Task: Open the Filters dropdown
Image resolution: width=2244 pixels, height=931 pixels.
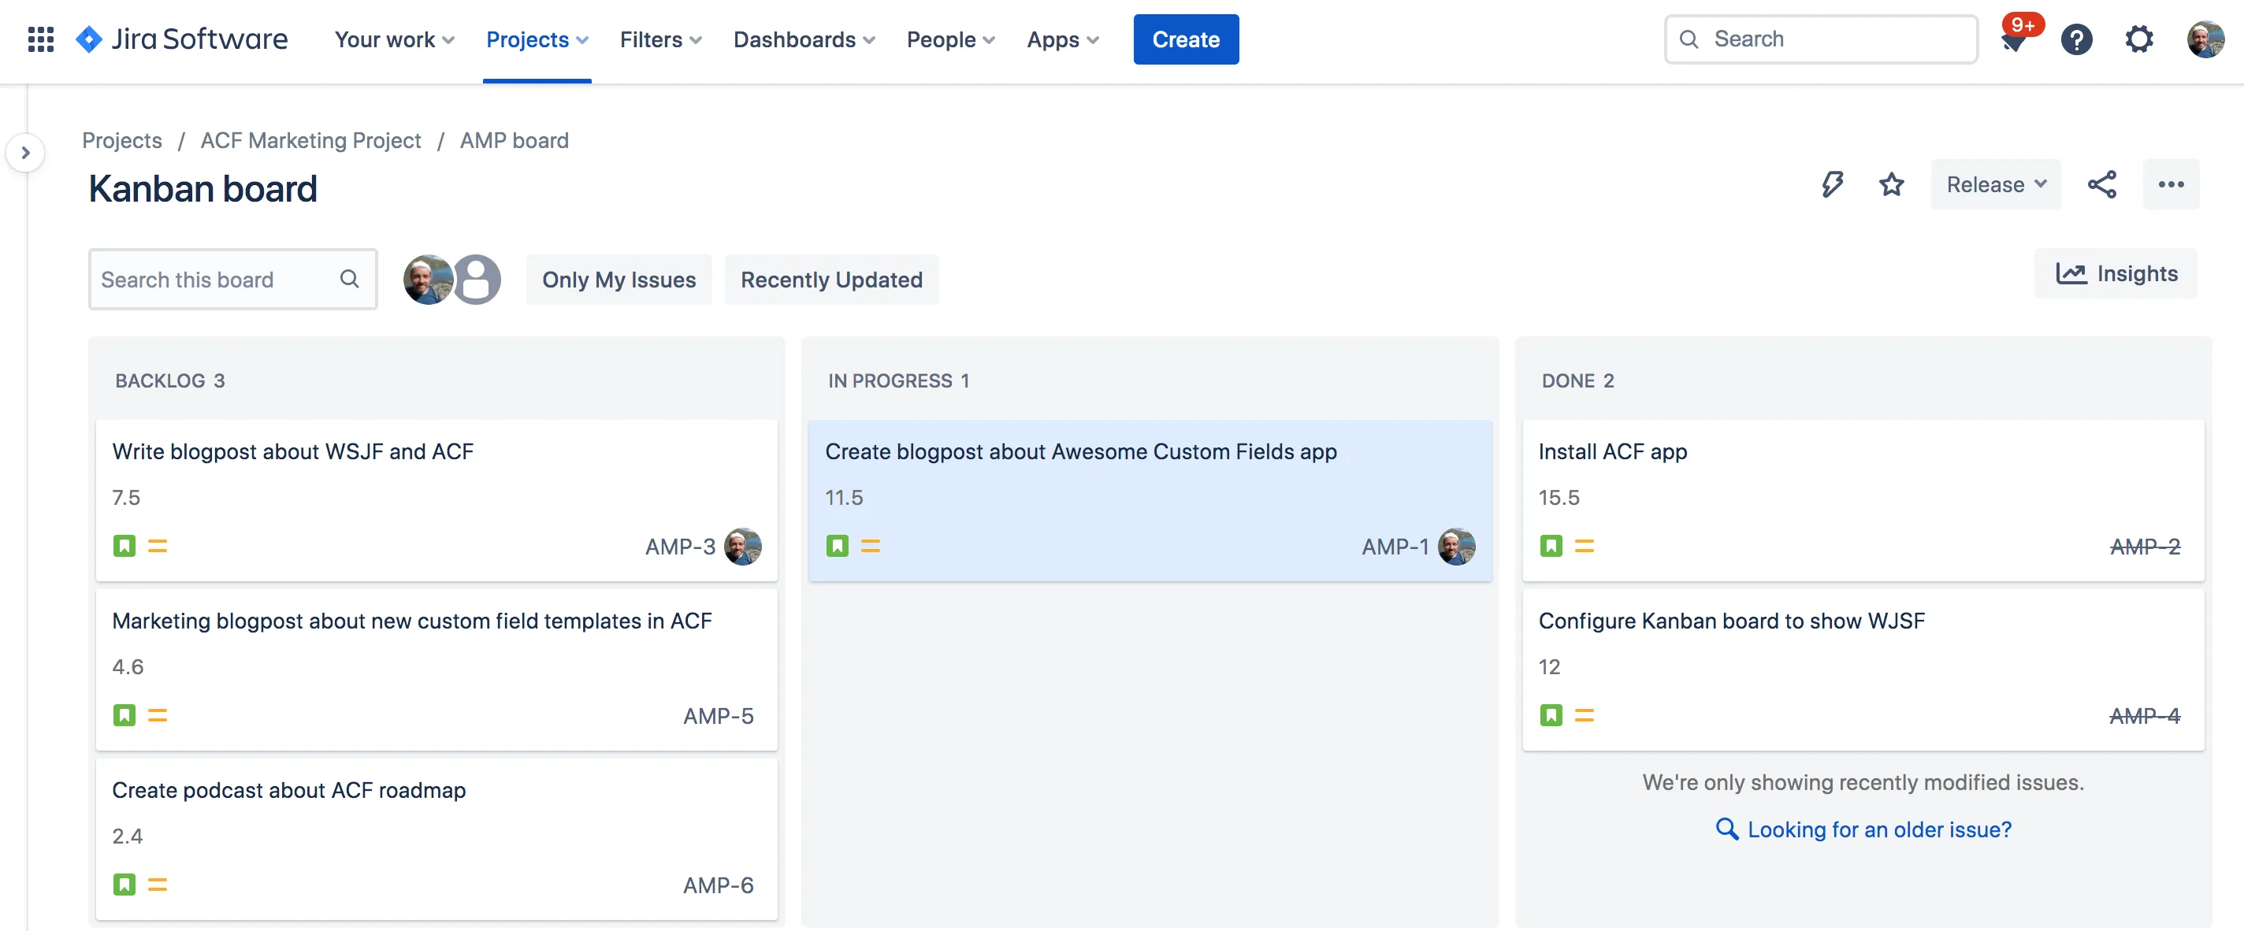Action: coord(659,39)
